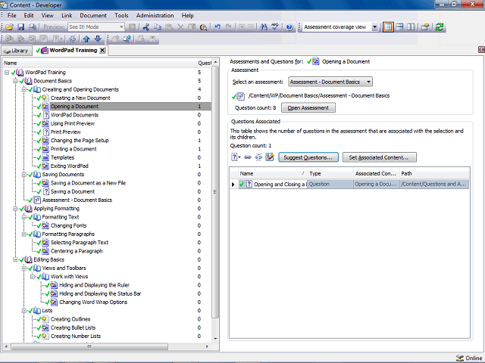Collapse the Work with Views node
This screenshot has height=363, width=485.
pos(33,277)
